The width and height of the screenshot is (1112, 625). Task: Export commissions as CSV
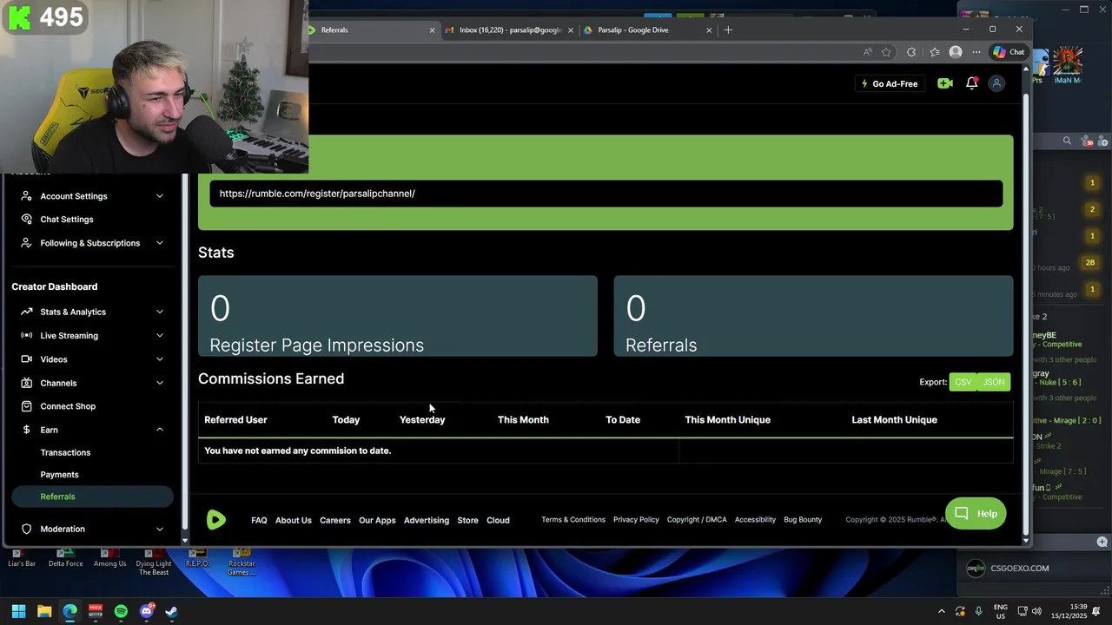pos(963,382)
